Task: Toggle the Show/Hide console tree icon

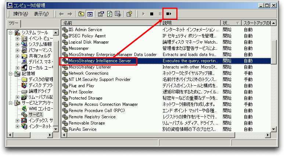Action: click(90, 14)
